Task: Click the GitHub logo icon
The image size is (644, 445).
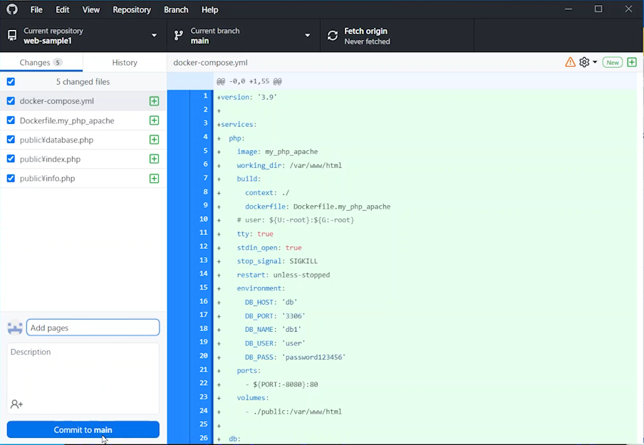Action: click(x=12, y=9)
